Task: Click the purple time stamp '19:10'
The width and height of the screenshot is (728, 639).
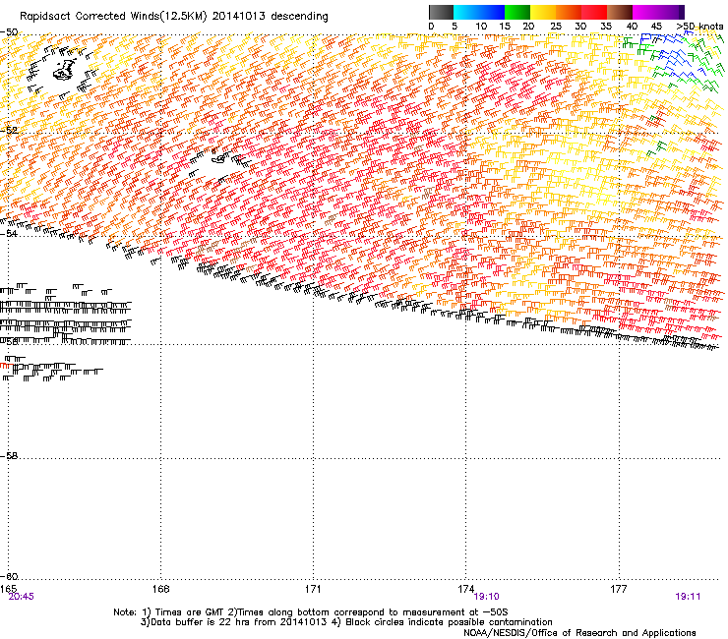Action: pos(486,597)
